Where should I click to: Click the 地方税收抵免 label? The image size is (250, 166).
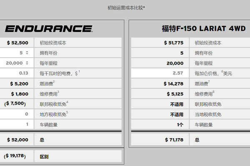tap(53, 115)
